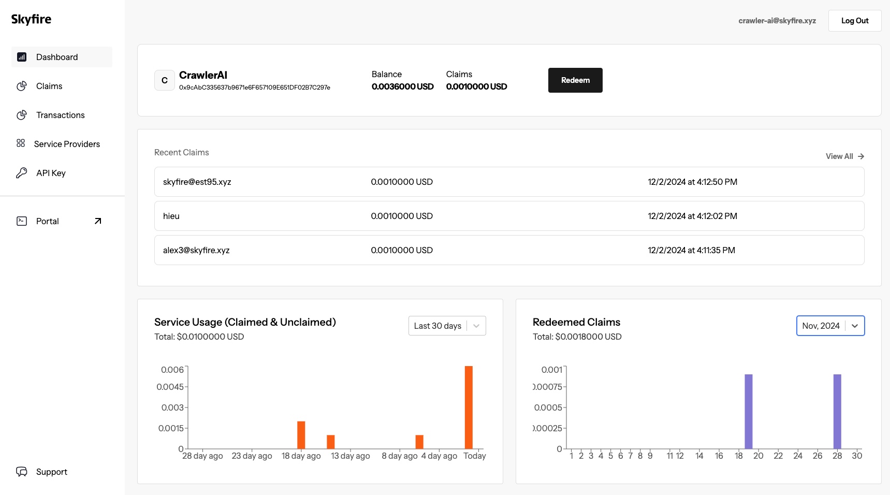Open the Claims sidebar page
The width and height of the screenshot is (890, 495).
pyautogui.click(x=62, y=86)
